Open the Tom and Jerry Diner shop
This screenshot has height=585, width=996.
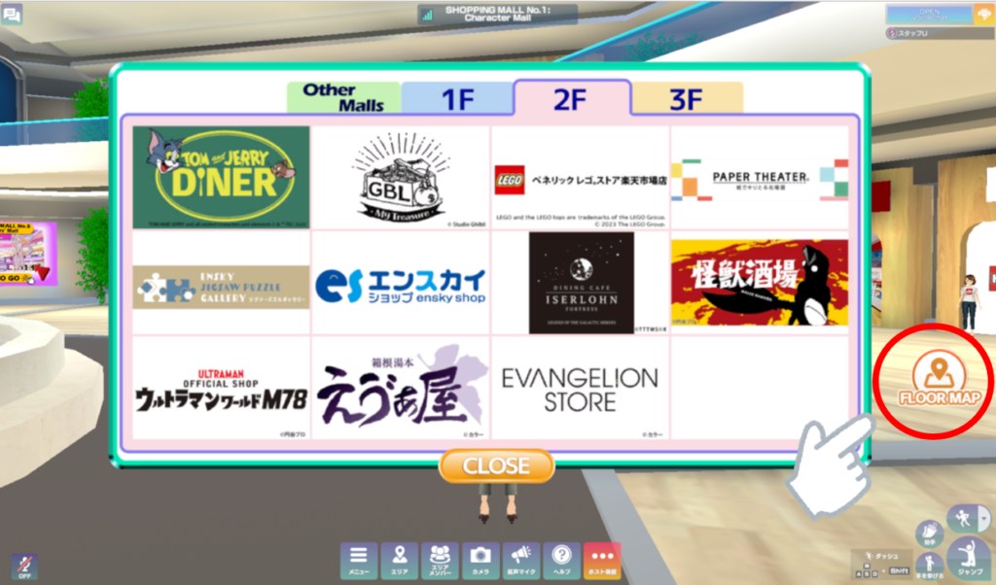[221, 177]
